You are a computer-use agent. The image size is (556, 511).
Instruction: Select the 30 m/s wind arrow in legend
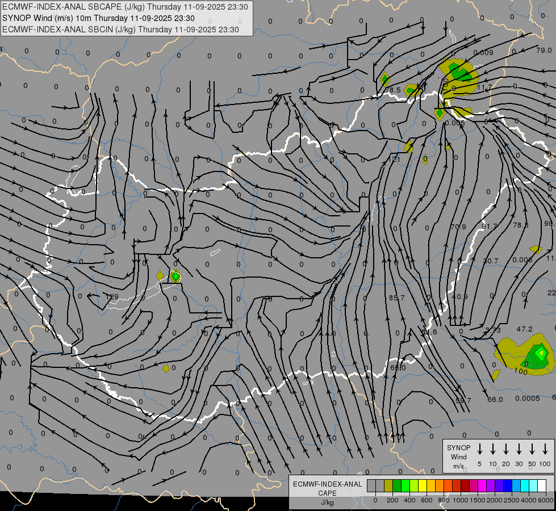point(519,449)
